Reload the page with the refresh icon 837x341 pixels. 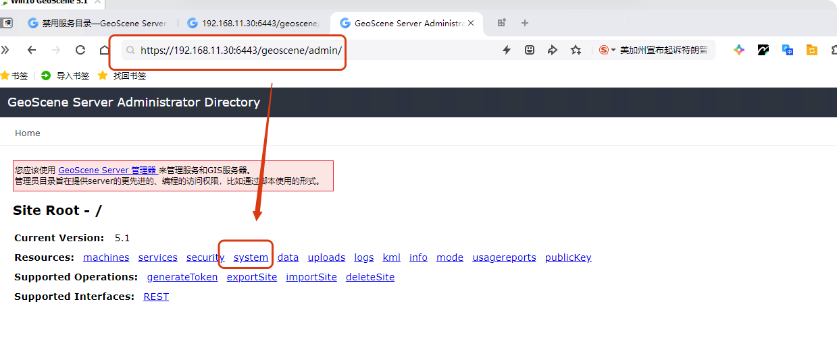(x=80, y=50)
